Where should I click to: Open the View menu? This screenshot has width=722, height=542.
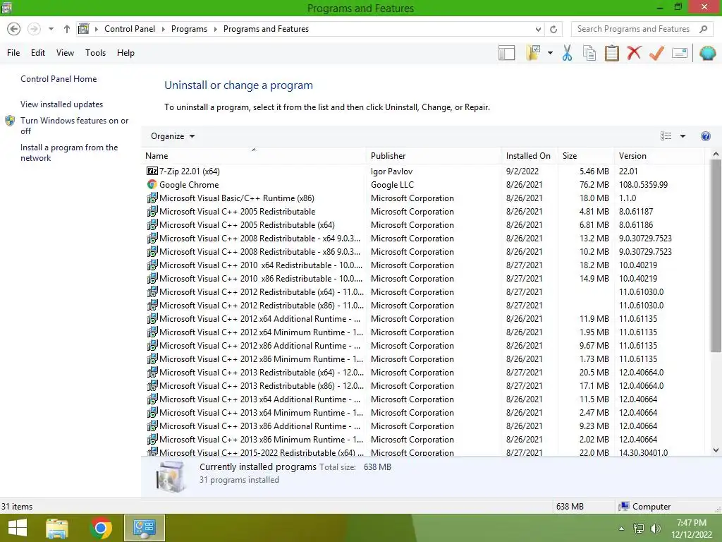pos(65,53)
